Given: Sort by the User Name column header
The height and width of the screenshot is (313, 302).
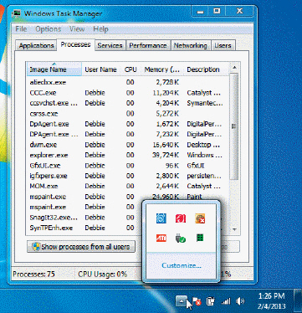Looking at the screenshot, I should pos(100,69).
